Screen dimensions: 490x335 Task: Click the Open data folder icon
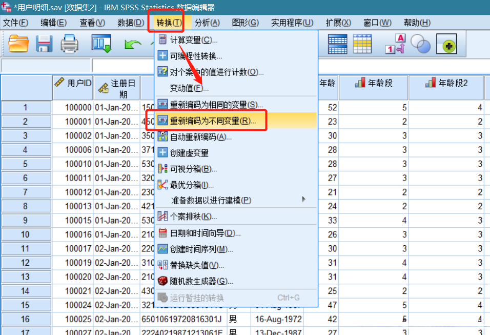(18, 44)
